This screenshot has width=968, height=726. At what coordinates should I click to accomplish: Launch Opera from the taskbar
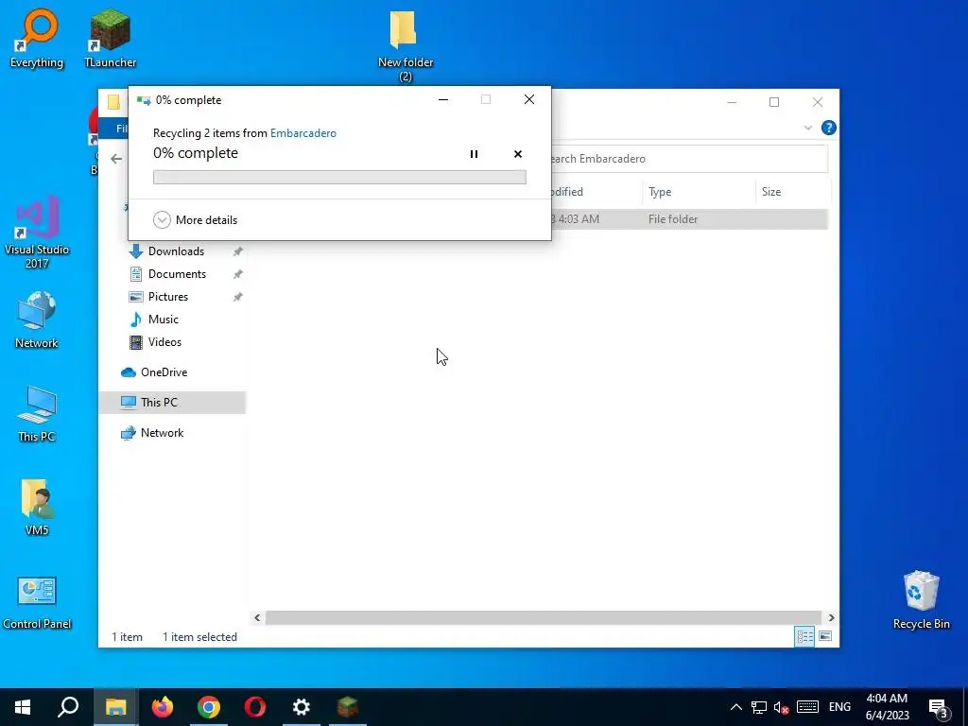click(255, 707)
